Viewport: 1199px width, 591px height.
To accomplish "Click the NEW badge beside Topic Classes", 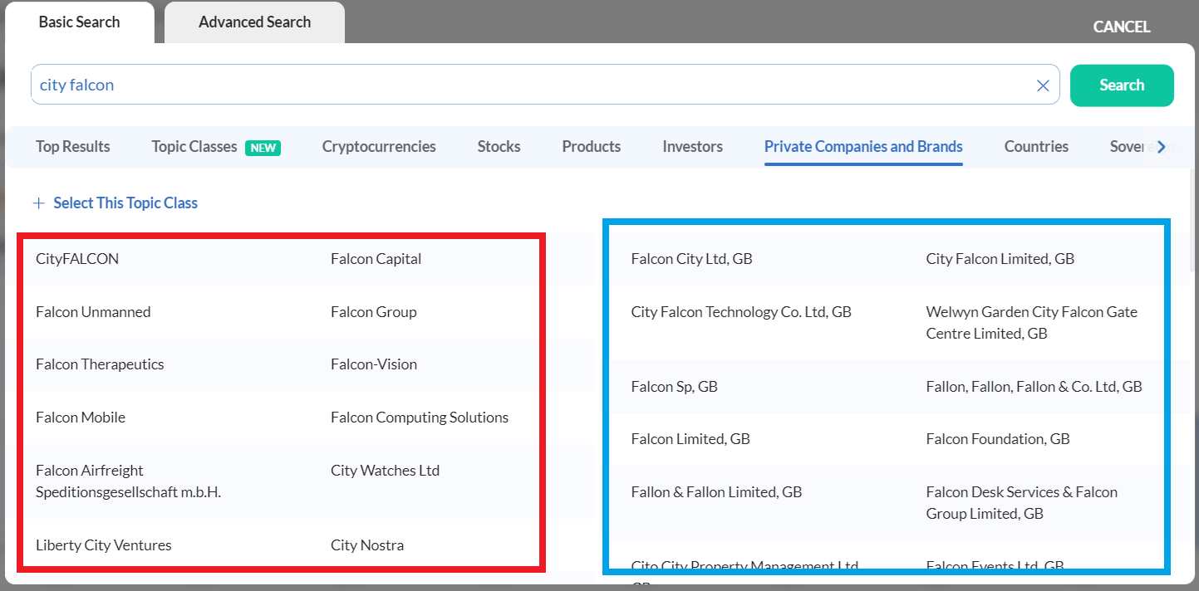I will point(263,148).
